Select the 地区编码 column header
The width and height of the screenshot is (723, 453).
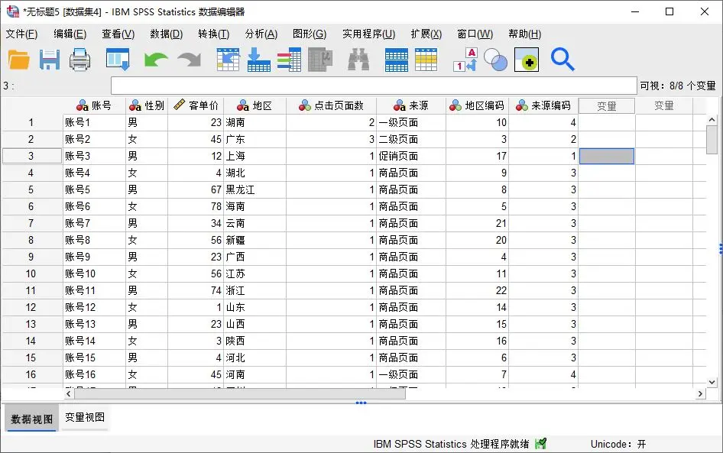point(477,105)
